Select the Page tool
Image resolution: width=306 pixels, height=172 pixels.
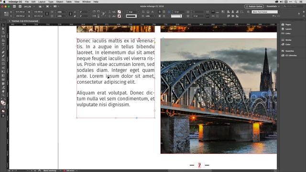pos(3,32)
